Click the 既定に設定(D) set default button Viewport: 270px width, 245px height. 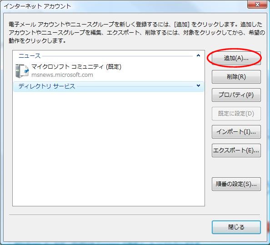[x=236, y=114]
